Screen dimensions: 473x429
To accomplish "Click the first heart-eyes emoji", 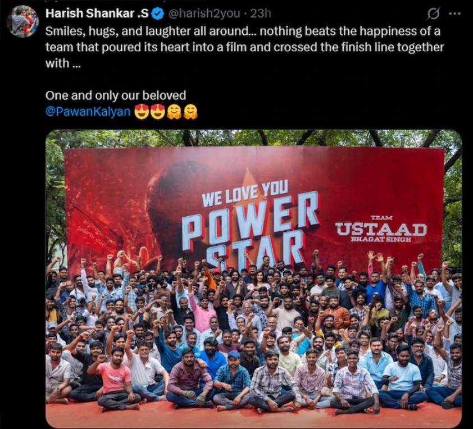I will click(x=142, y=112).
